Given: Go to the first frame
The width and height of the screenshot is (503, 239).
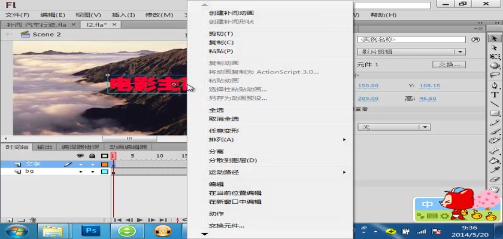Looking at the screenshot, I should tap(119, 220).
